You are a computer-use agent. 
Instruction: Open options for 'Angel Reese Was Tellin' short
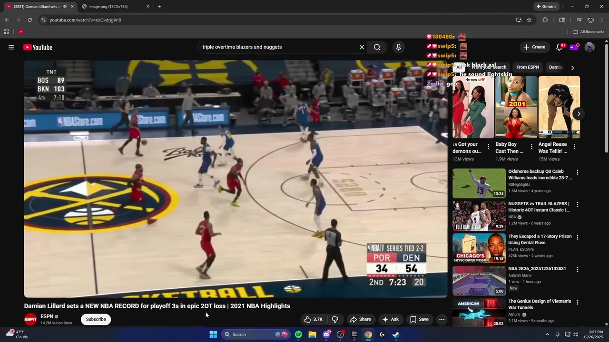pyautogui.click(x=574, y=147)
